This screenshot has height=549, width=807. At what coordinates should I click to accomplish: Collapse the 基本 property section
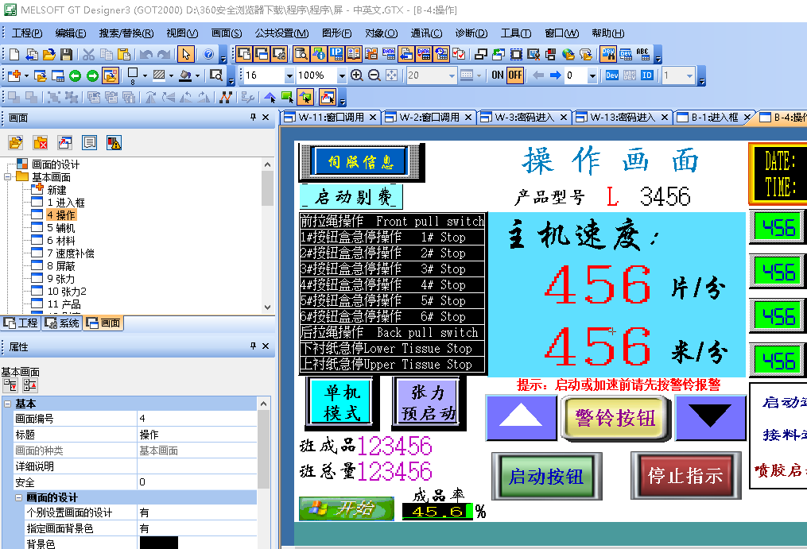(7, 404)
